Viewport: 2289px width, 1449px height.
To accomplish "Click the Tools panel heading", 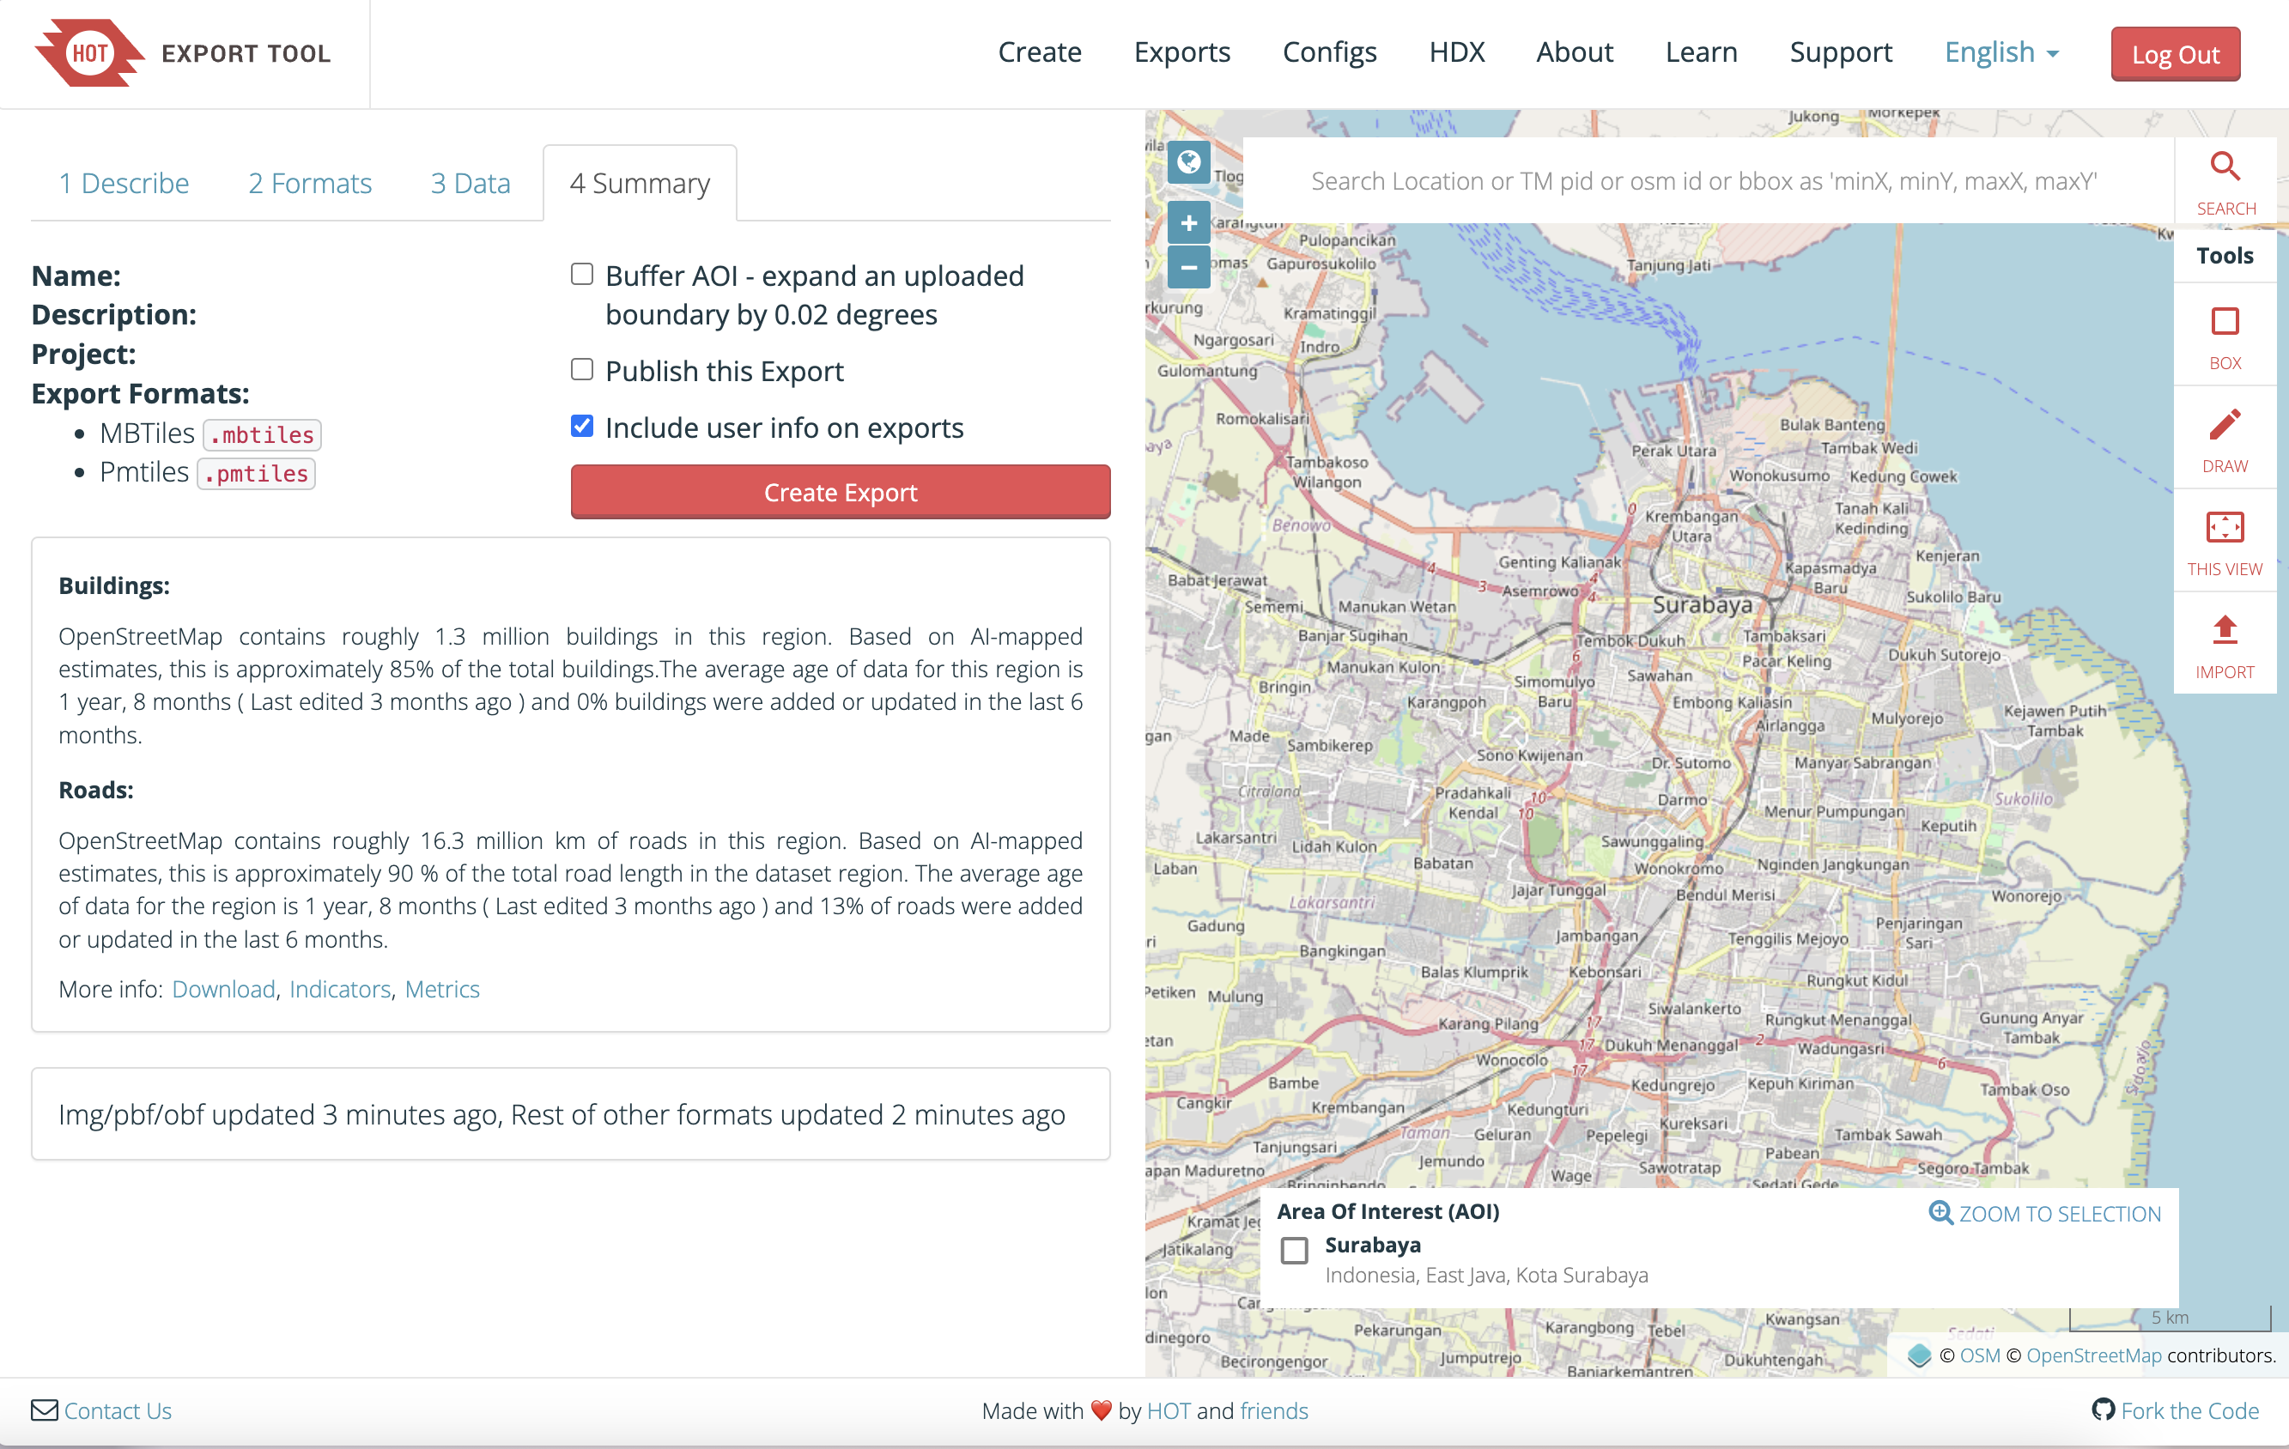I will point(2225,255).
